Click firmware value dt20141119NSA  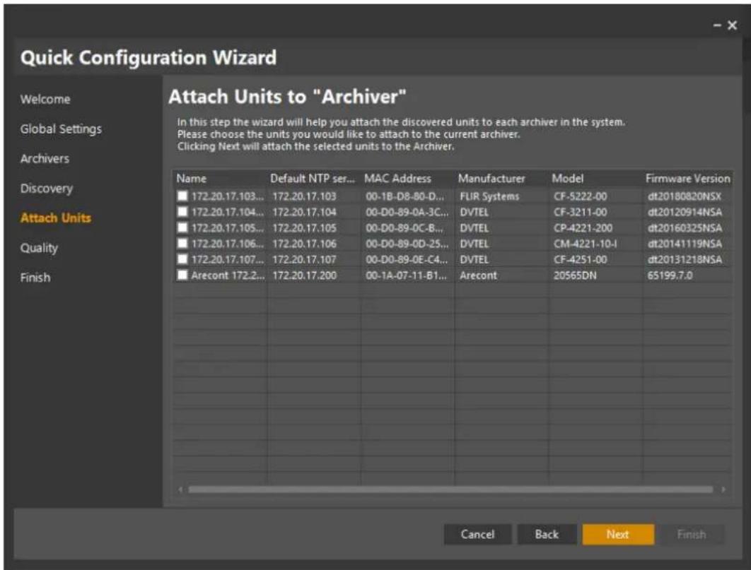tap(685, 244)
